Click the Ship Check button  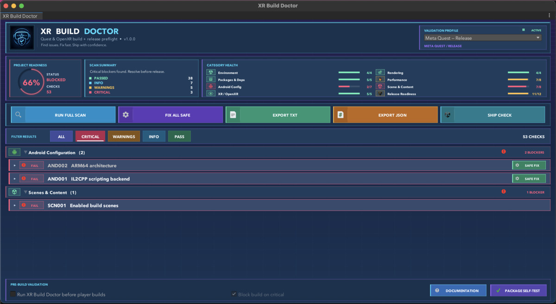point(493,114)
